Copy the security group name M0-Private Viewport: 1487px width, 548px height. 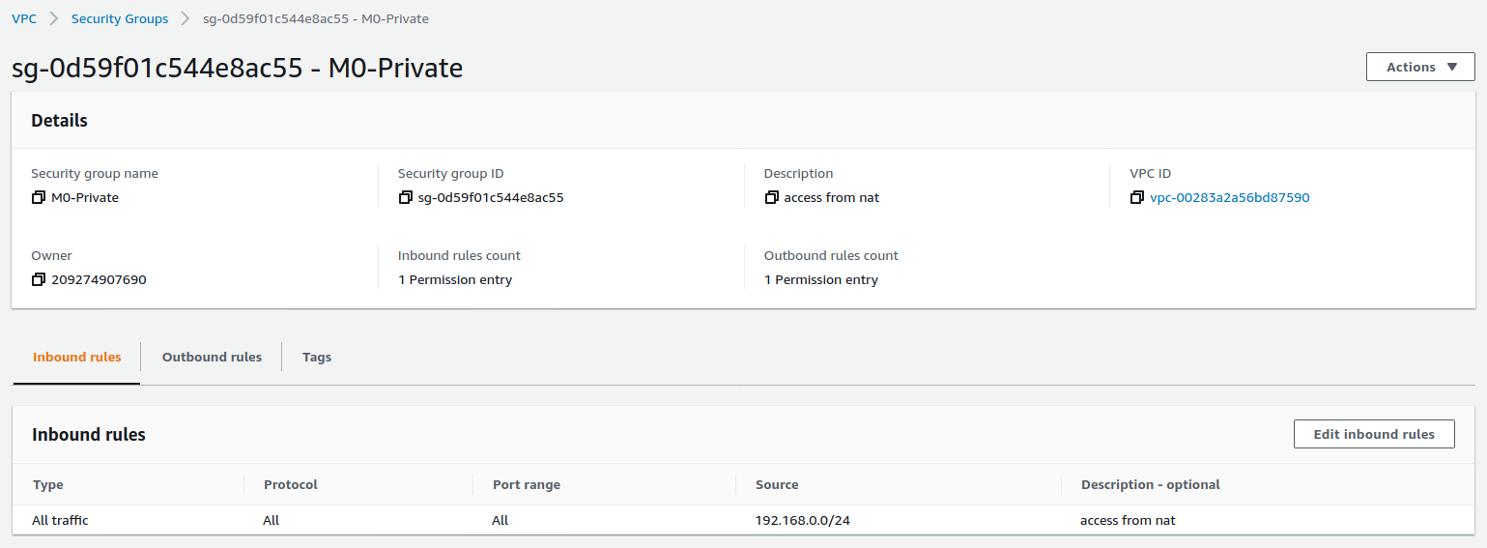(x=39, y=198)
